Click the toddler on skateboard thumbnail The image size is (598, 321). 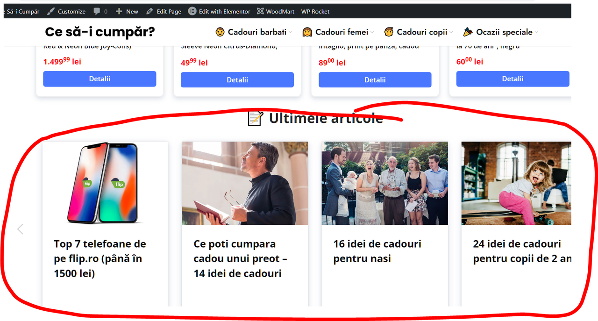pos(516,183)
